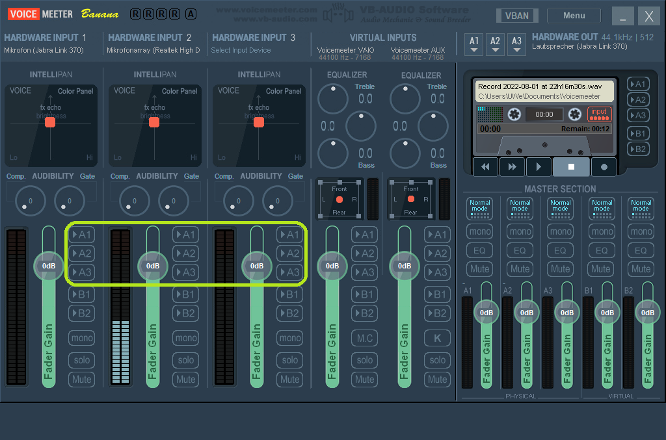The height and width of the screenshot is (440, 666).
Task: Toggle solo on Hardware Input 2
Action: (186, 360)
